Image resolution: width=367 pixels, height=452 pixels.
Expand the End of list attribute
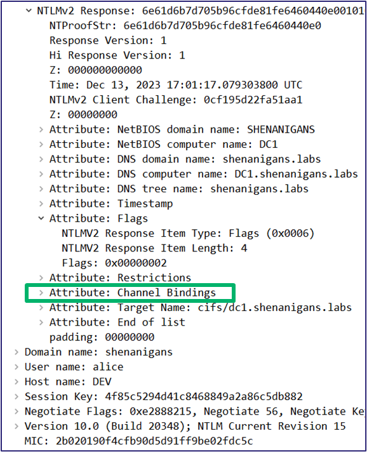point(41,322)
